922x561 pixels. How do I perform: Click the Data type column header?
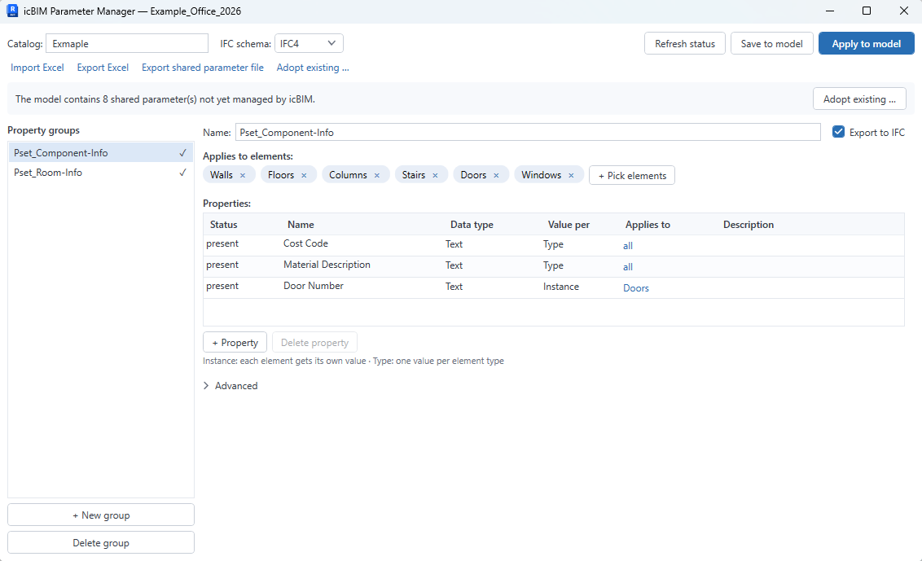pyautogui.click(x=472, y=225)
